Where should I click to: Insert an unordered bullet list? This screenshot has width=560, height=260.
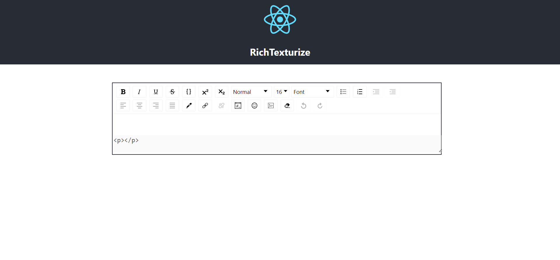point(343,92)
